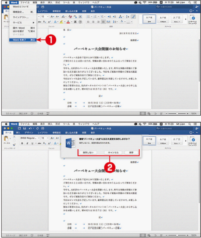Viewport: 201px width, 238px height.
Task: Switch to 'デザイン' tab in lower screenshot
Action: 29,132
